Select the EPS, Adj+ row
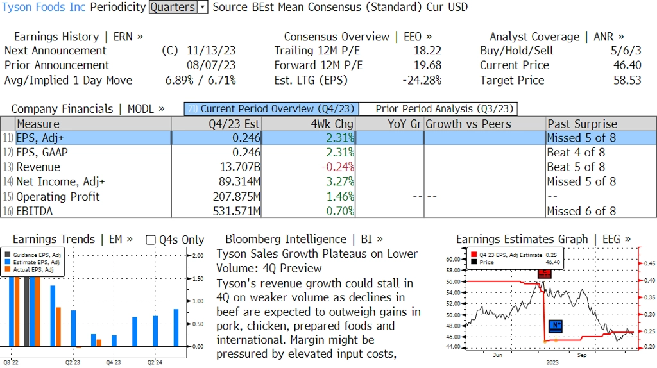Viewport: 657px width, 368px height. tap(328, 138)
